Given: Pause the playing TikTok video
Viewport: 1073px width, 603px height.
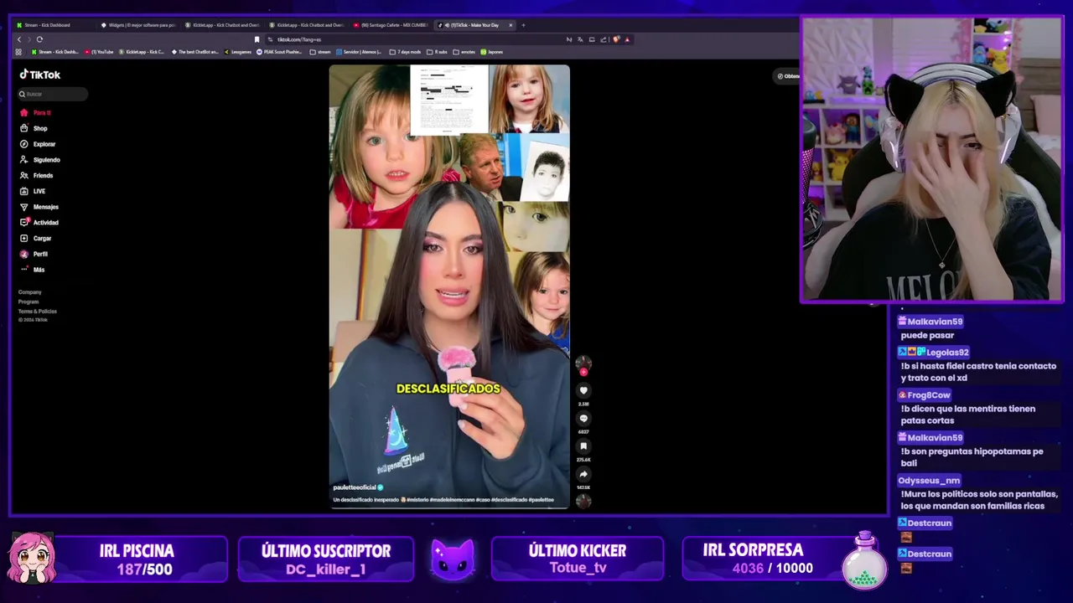Looking at the screenshot, I should pos(449,286).
